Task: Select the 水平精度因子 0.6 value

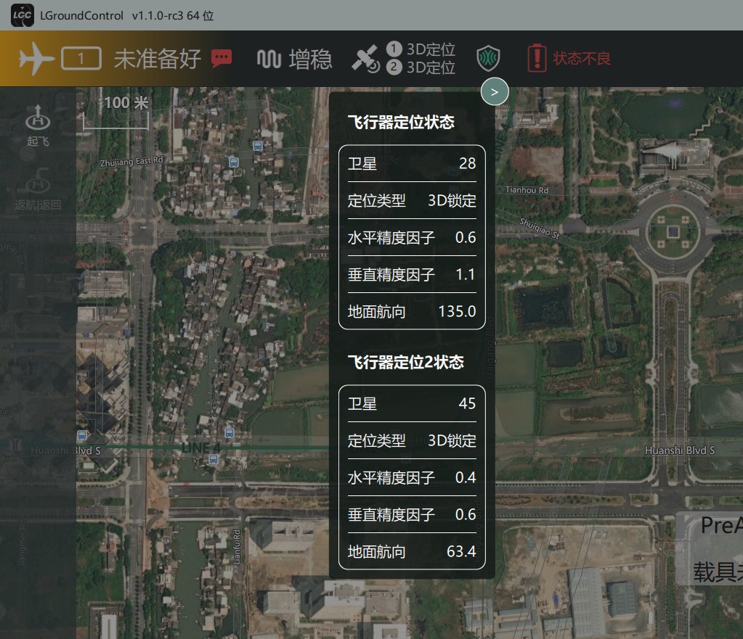Action: point(466,238)
